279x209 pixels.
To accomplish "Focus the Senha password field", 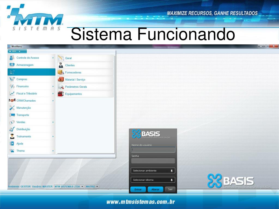I will coord(153,161).
